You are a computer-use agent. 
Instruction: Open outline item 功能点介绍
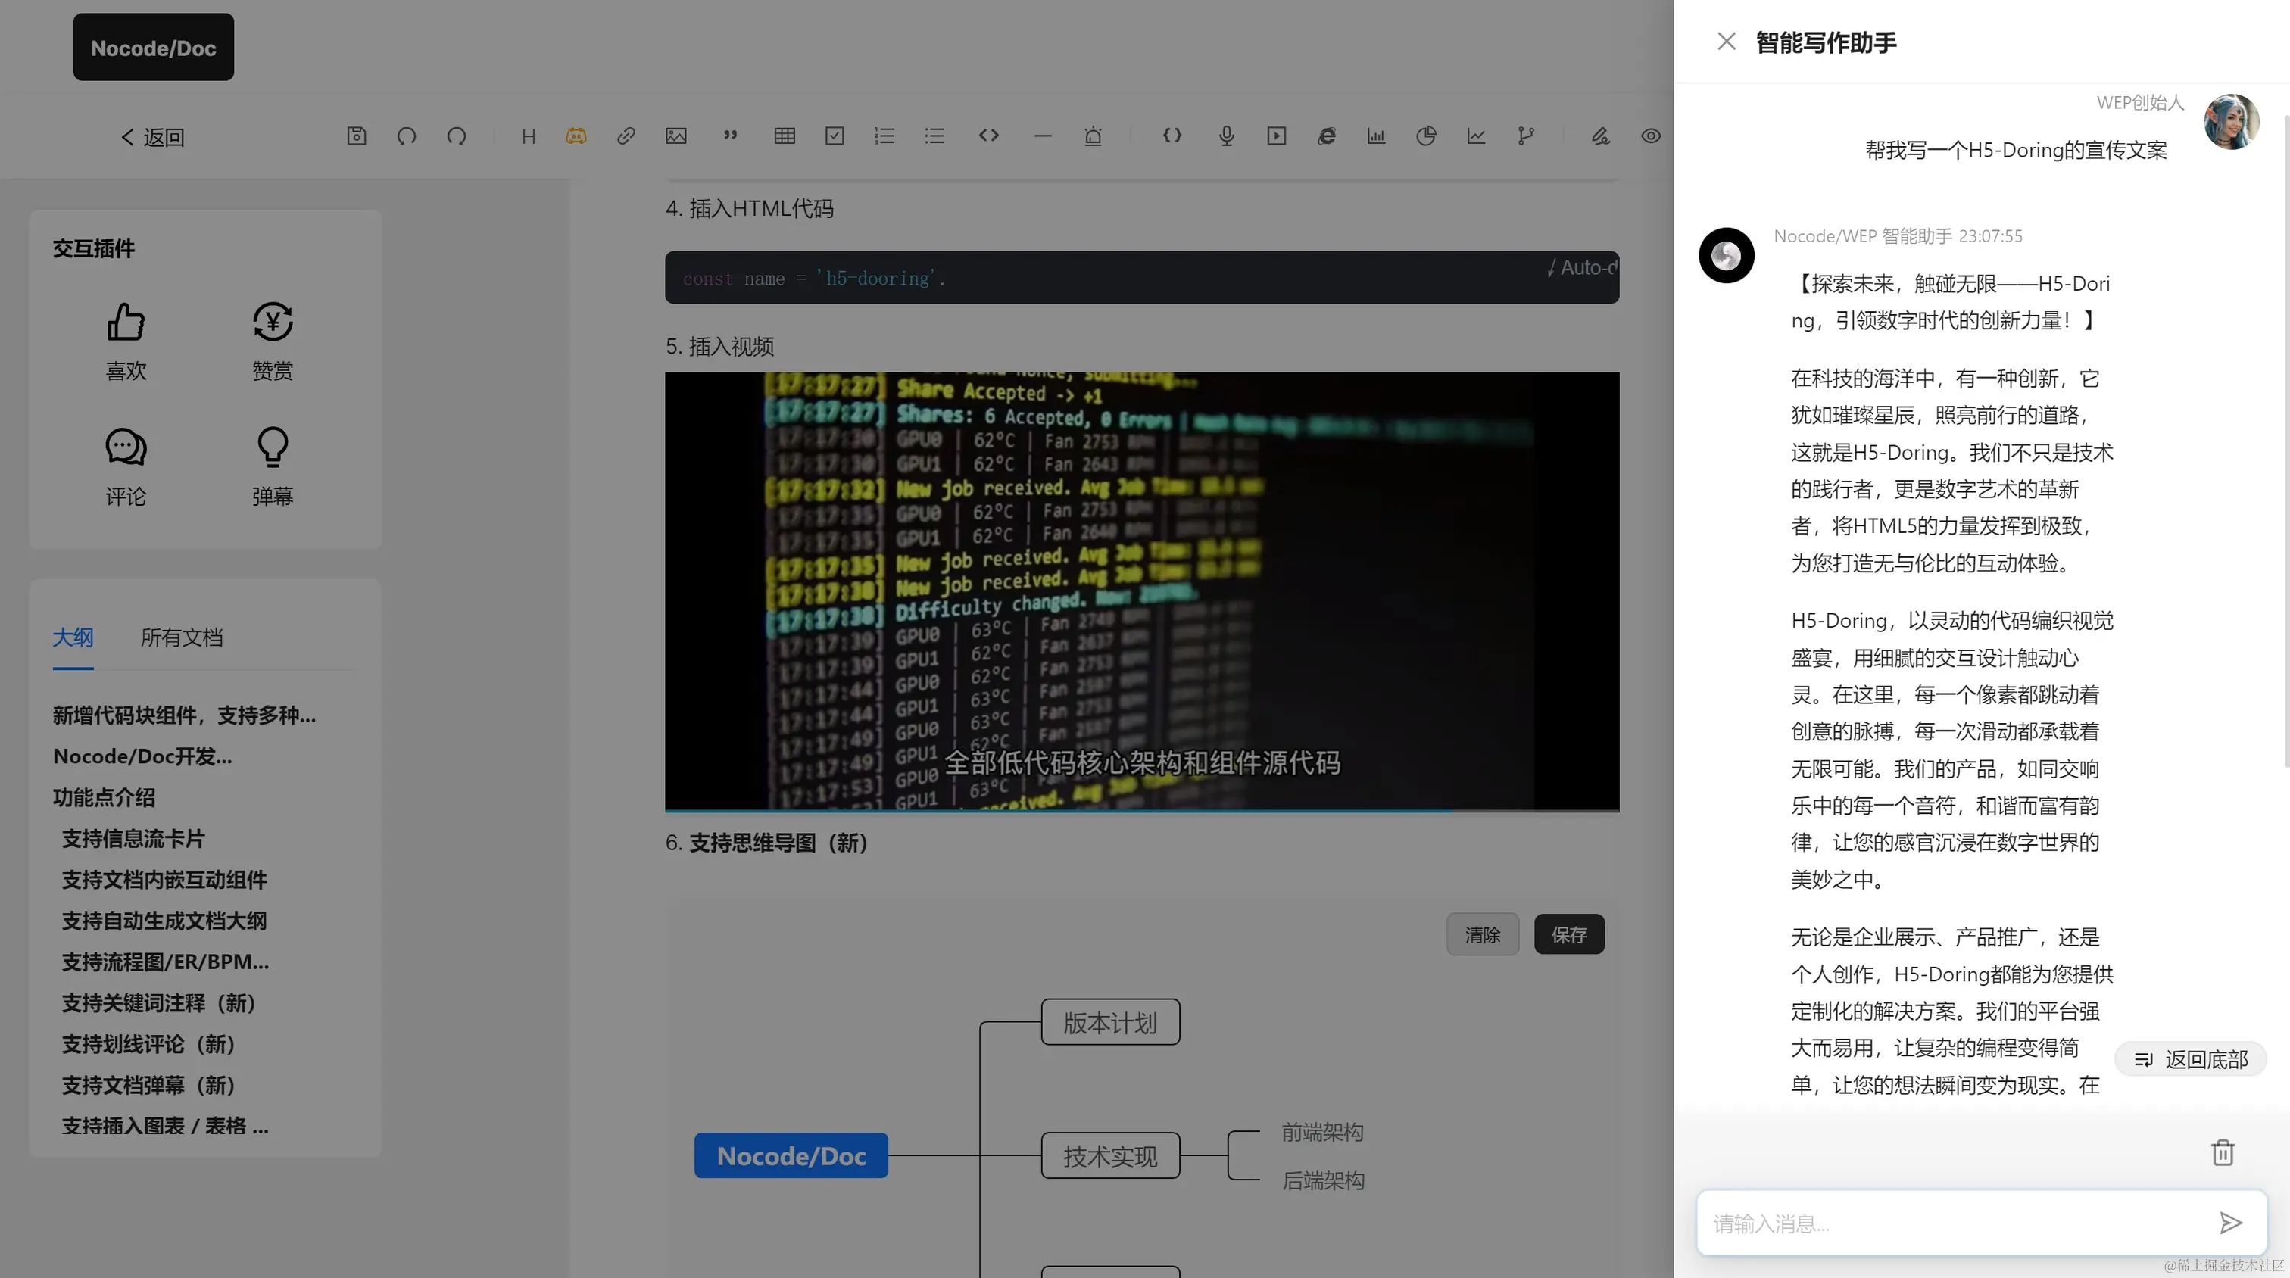pyautogui.click(x=103, y=797)
